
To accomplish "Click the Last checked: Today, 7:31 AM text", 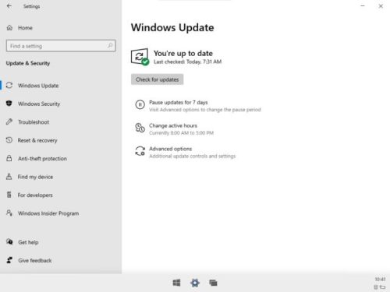I will click(187, 62).
